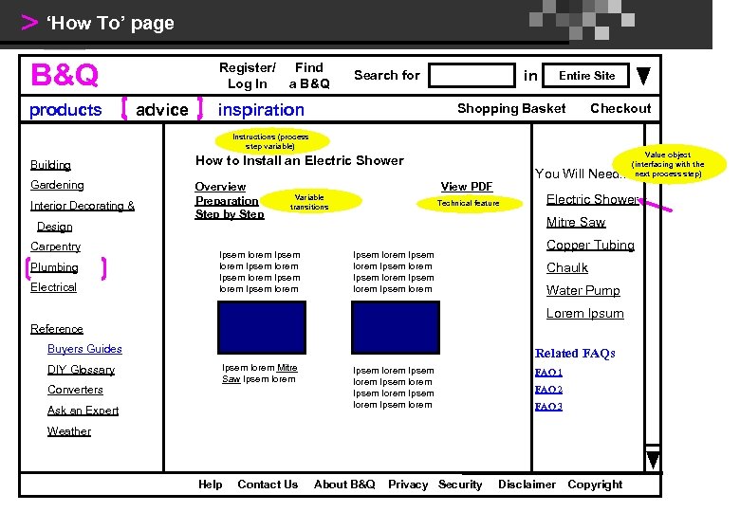The height and width of the screenshot is (512, 740).
Task: Open the Weather link
Action: click(69, 430)
